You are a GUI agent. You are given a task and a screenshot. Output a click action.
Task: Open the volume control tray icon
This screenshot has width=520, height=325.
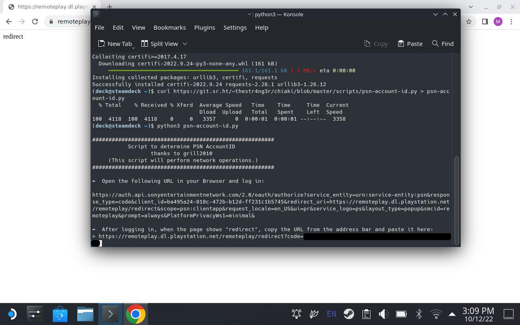point(383,314)
